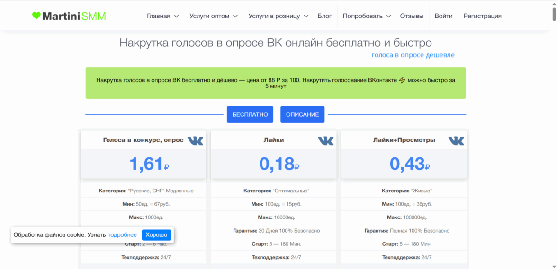Click the Макс 1000ед. row
Viewport: 557px width, 269px height.
coord(143,217)
